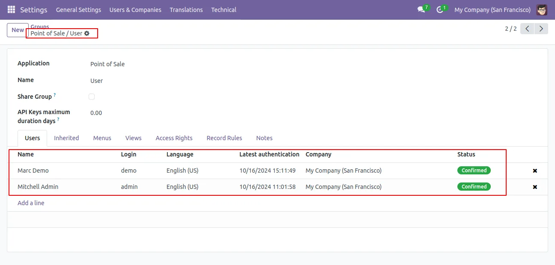Remove Marc Demo row with the X icon
Viewport: 555px width, 265px height.
(535, 171)
